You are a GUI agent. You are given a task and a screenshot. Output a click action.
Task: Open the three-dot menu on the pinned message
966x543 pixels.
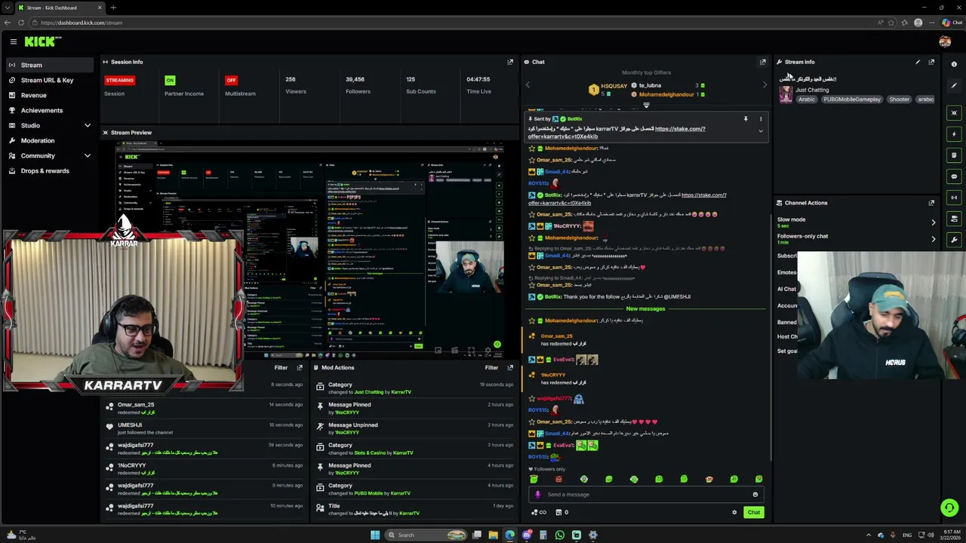click(760, 119)
